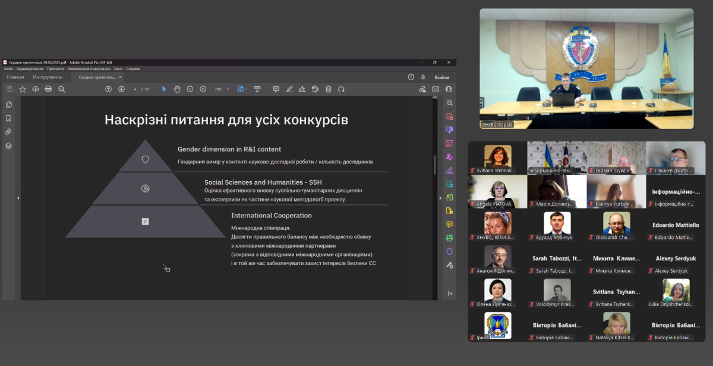The height and width of the screenshot is (366, 713).
Task: Click the star bookmark file icon
Action: 23,89
